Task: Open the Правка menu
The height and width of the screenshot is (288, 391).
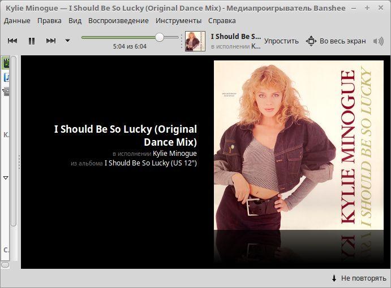Action: 50,20
